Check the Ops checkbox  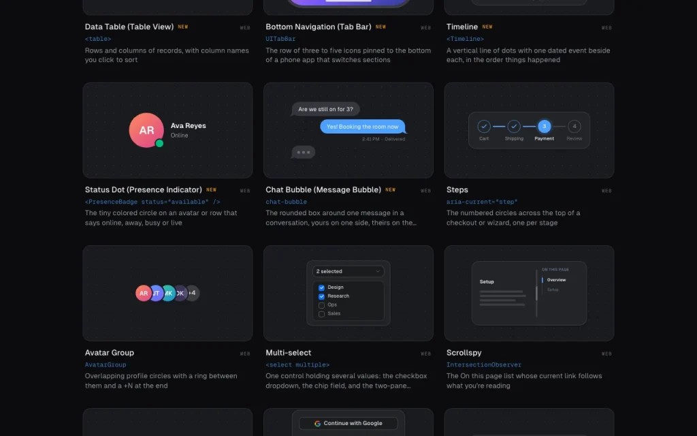point(321,305)
